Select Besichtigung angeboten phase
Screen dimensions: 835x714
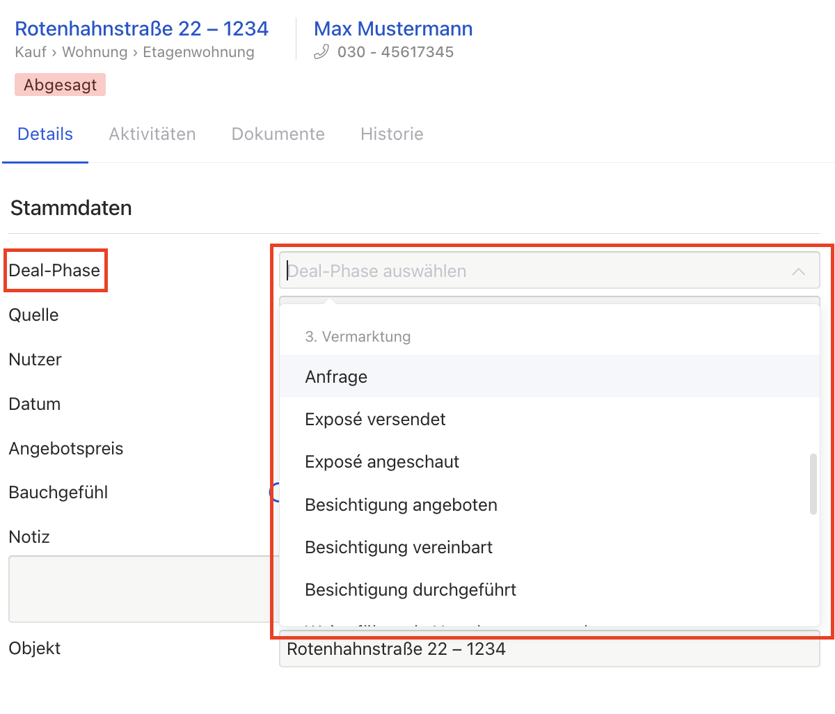click(401, 505)
